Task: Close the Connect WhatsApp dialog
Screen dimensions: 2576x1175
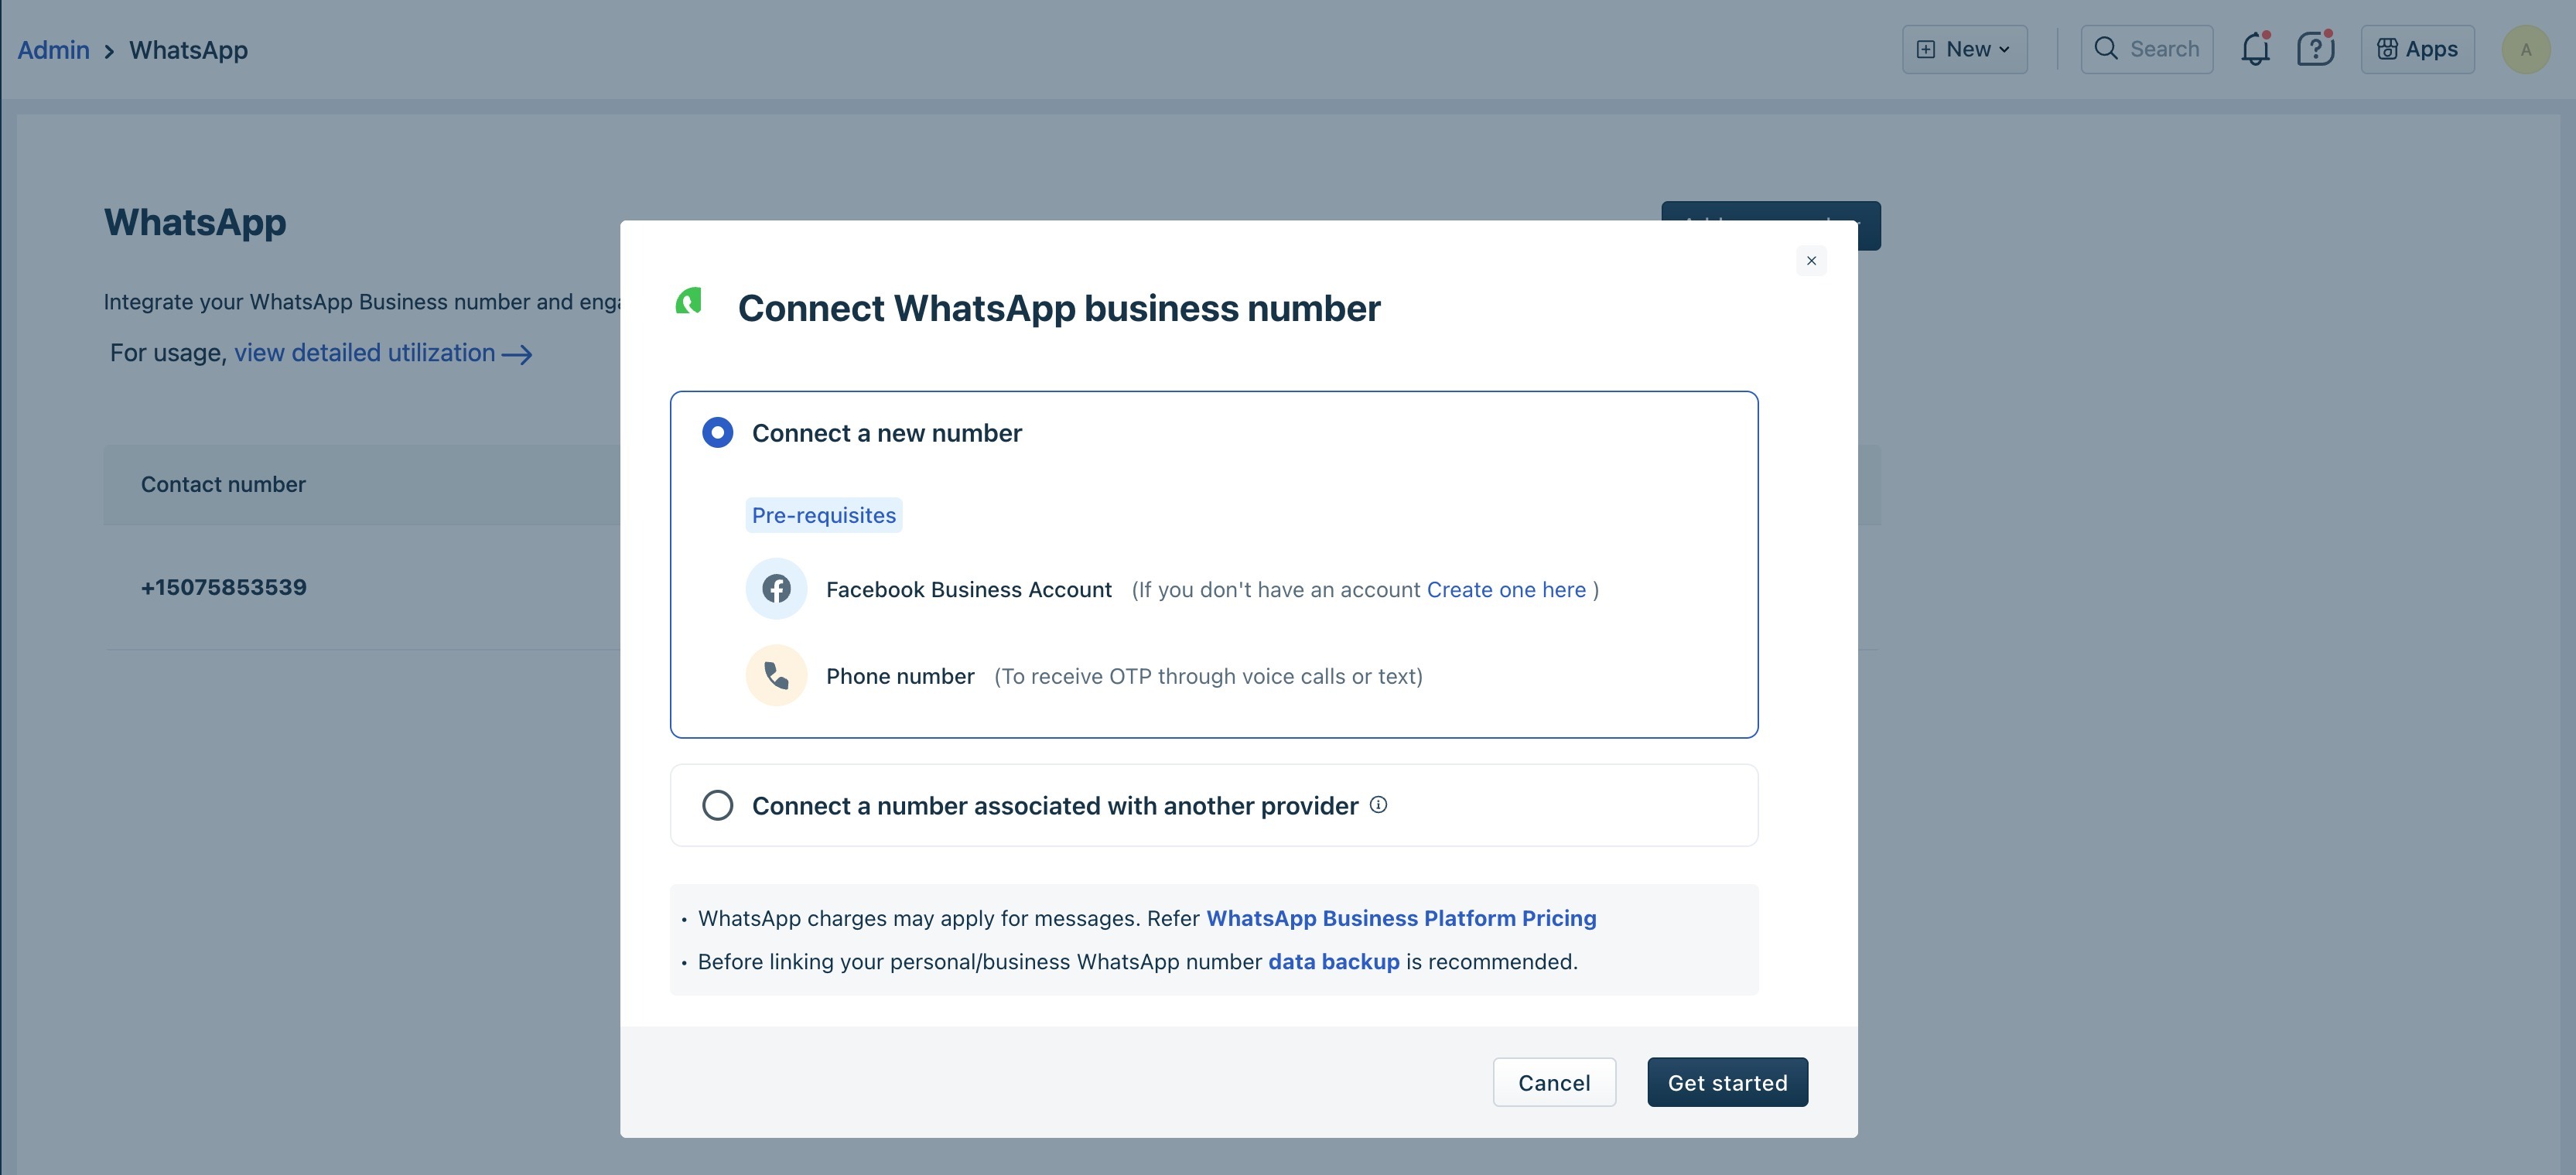Action: [1811, 261]
